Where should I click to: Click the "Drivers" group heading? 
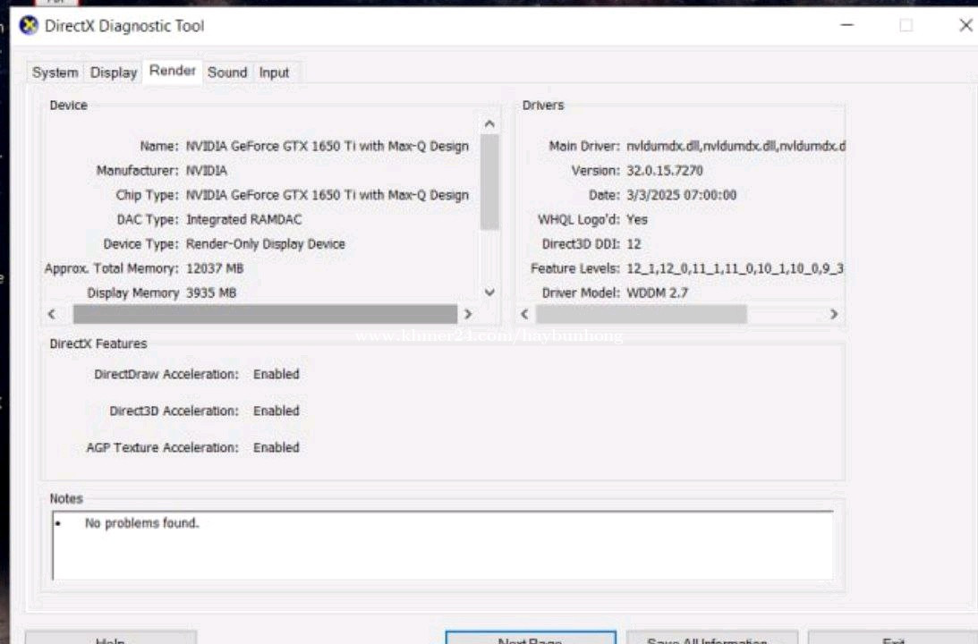pyautogui.click(x=543, y=106)
